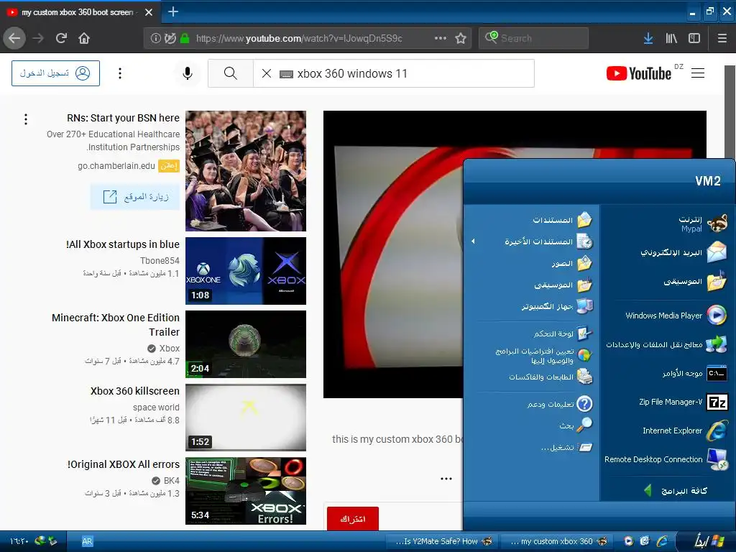Click the microphone voice search icon
This screenshot has width=736, height=552.
pyautogui.click(x=188, y=73)
